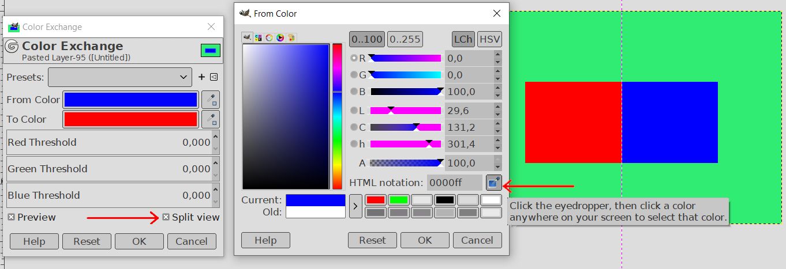786x269 pixels.
Task: Choose the HSV color model
Action: (x=489, y=39)
